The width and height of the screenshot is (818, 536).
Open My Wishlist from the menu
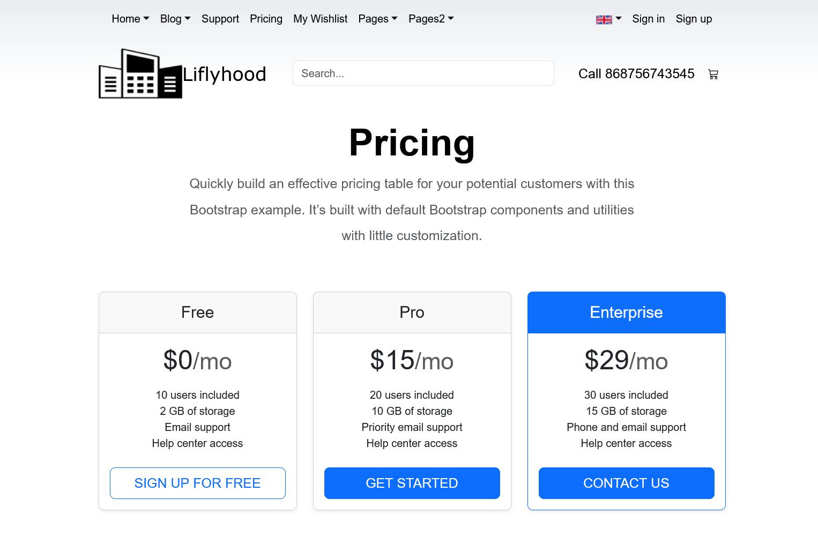tap(321, 19)
